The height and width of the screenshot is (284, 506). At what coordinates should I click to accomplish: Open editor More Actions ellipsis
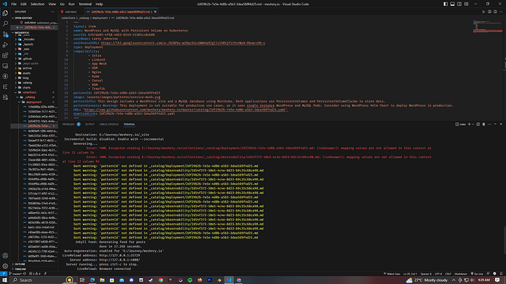coord(501,12)
